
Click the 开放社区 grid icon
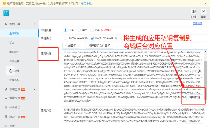coord(6,107)
